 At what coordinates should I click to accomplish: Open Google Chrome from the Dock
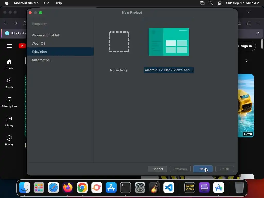pyautogui.click(x=82, y=187)
